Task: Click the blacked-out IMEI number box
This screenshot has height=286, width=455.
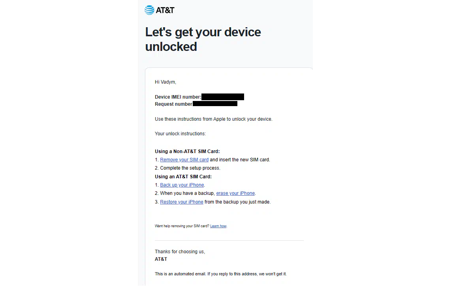Action: pos(223,97)
